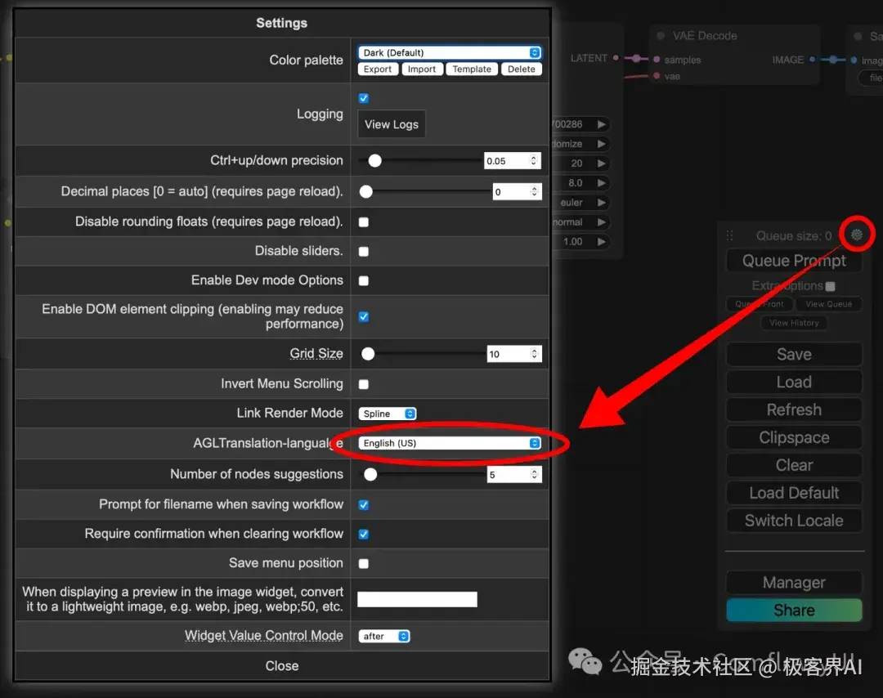The image size is (883, 698).
Task: Open the Manager button
Action: 794,583
